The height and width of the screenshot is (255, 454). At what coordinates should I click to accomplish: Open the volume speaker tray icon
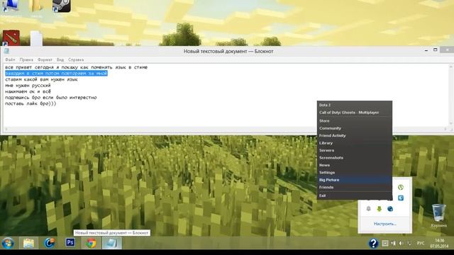pyautogui.click(x=402, y=244)
